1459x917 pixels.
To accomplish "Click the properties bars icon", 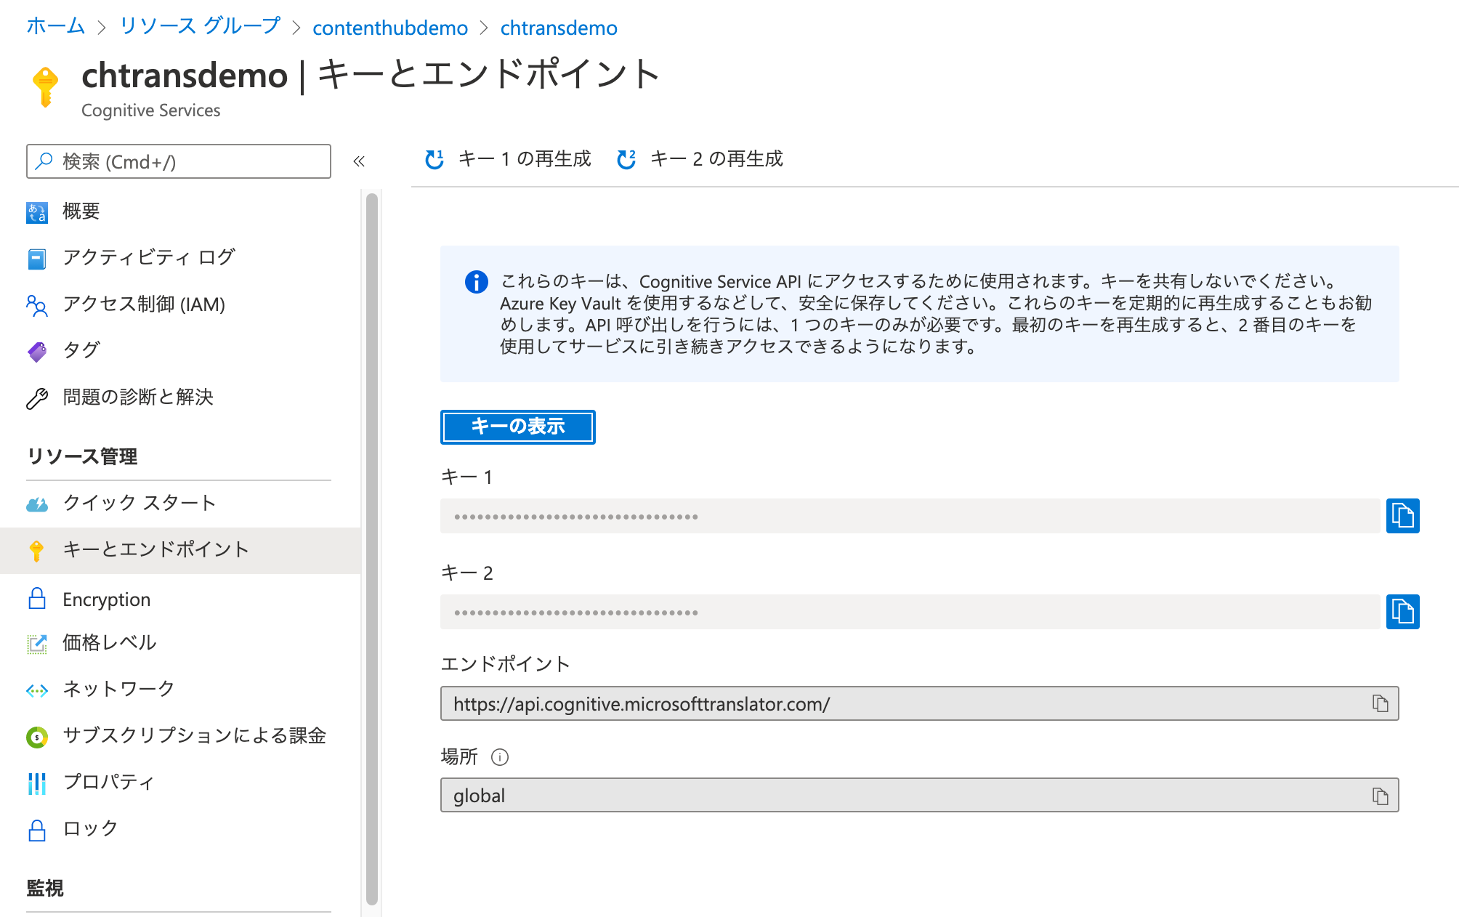I will (x=37, y=784).
